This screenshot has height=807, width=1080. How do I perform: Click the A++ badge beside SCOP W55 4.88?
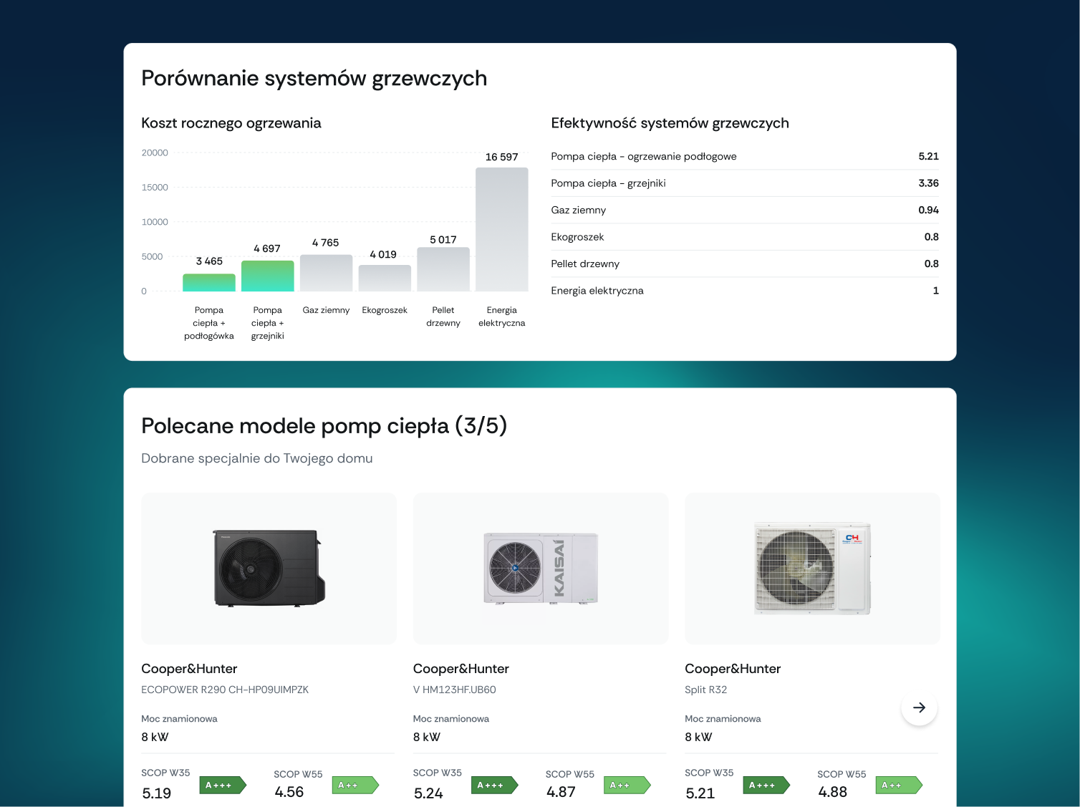tap(898, 786)
